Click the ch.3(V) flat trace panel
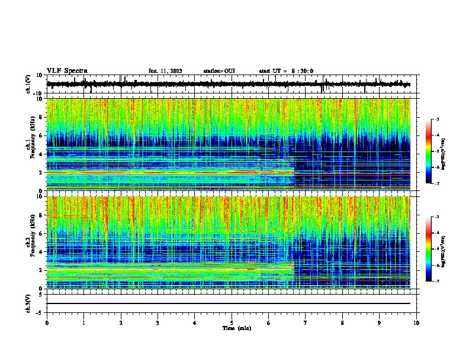This screenshot has height=362, width=469. (x=233, y=303)
